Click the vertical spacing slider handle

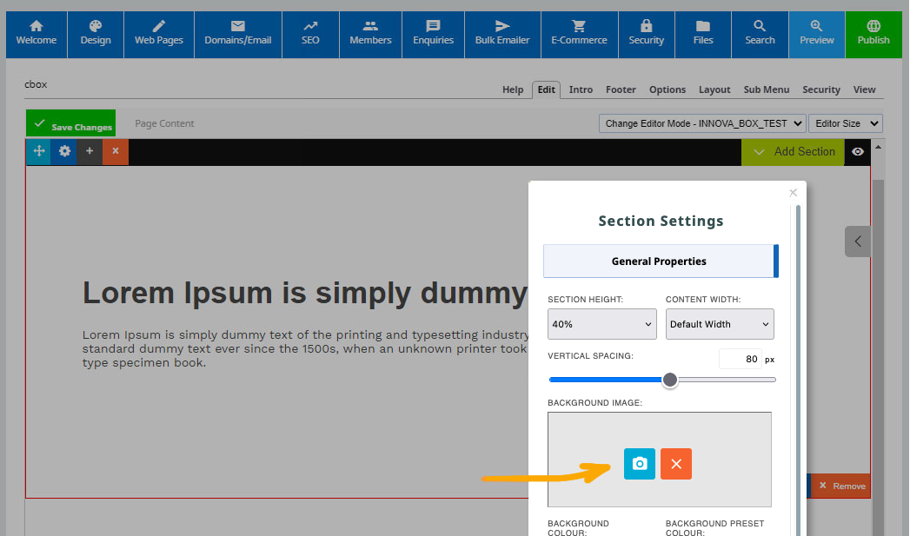(670, 380)
